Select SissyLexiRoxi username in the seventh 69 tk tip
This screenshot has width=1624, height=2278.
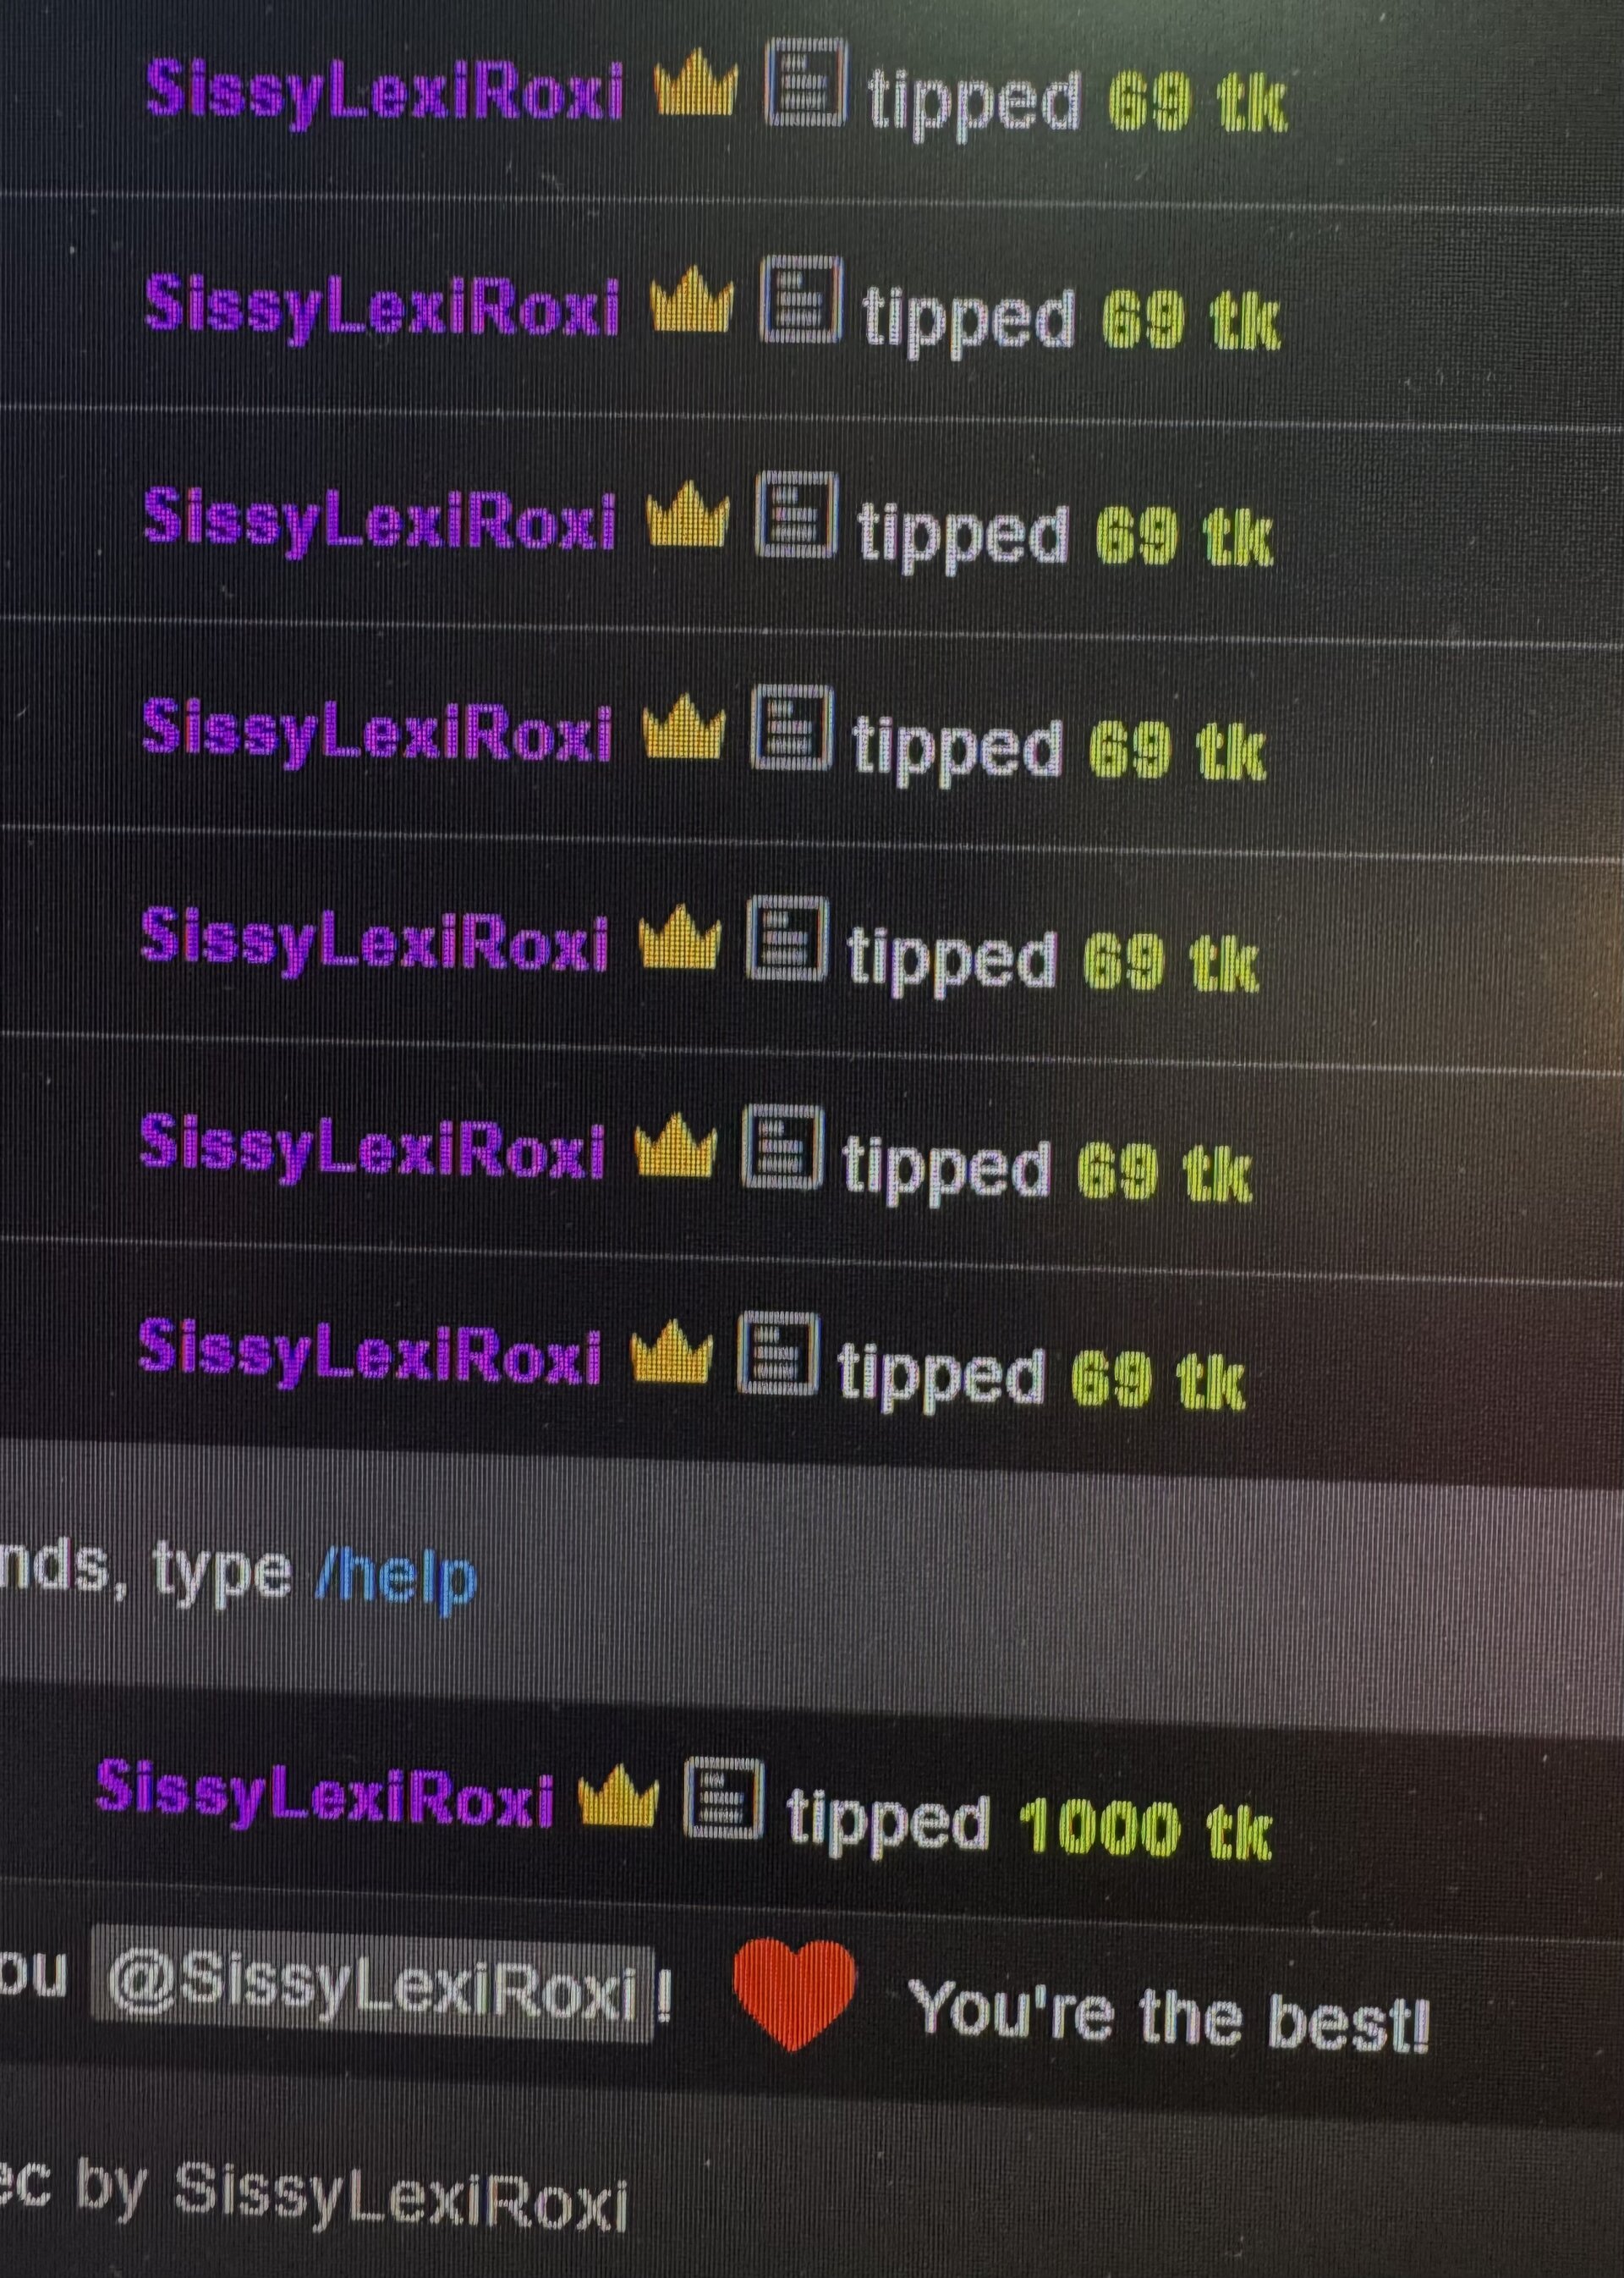370,1352
